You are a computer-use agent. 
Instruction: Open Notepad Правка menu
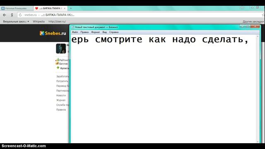coord(84,32)
